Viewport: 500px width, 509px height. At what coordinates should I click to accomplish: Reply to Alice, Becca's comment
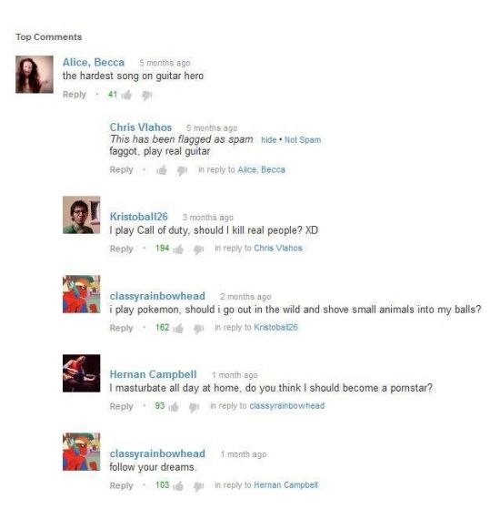75,95
